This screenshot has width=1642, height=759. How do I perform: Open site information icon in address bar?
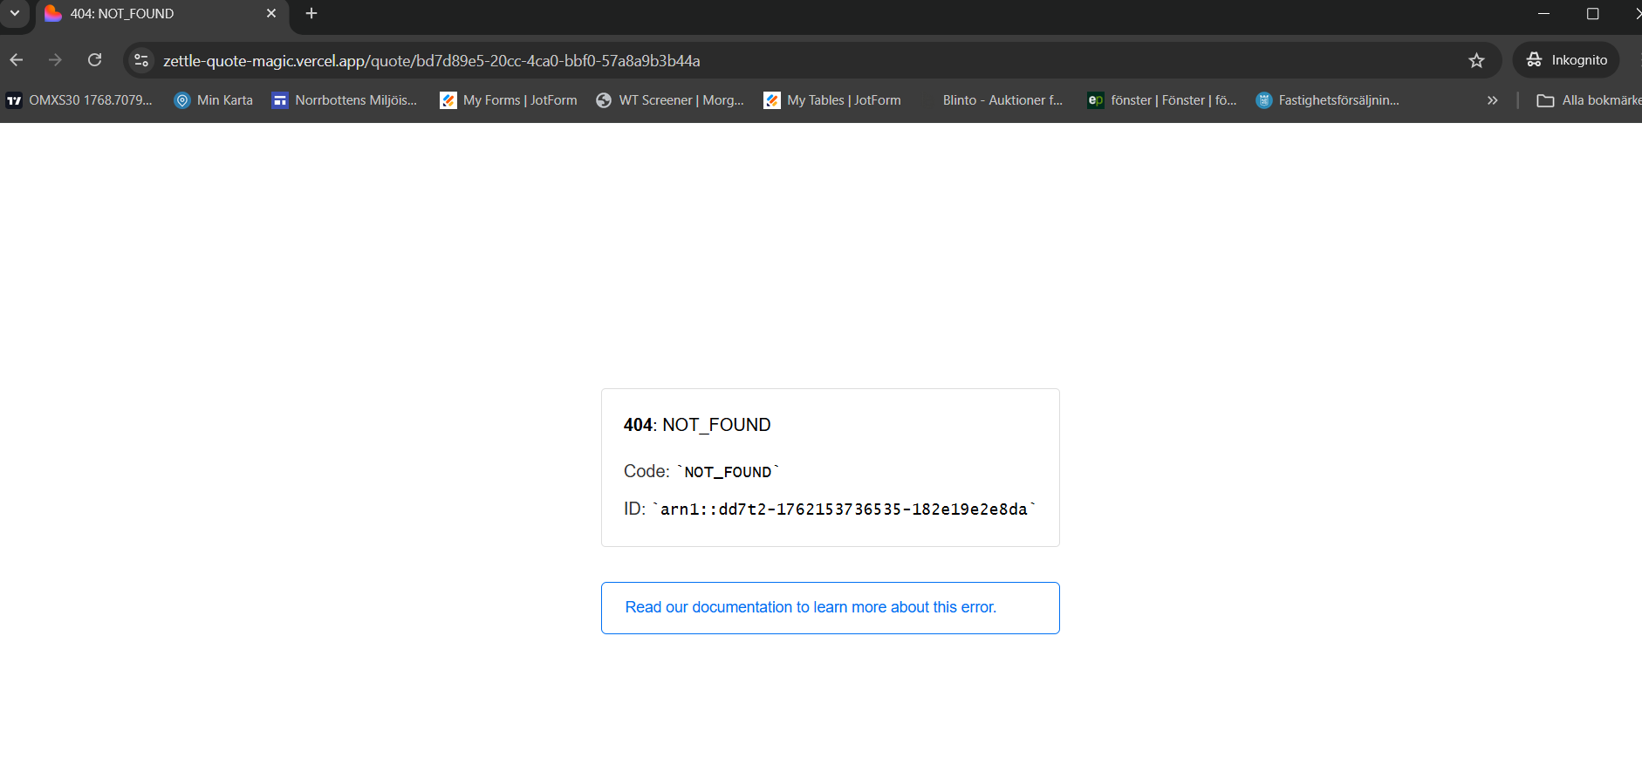point(141,60)
